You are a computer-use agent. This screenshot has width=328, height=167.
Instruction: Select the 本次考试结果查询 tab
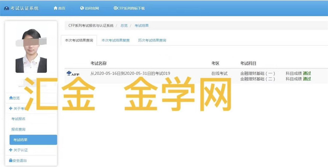(x=79, y=40)
